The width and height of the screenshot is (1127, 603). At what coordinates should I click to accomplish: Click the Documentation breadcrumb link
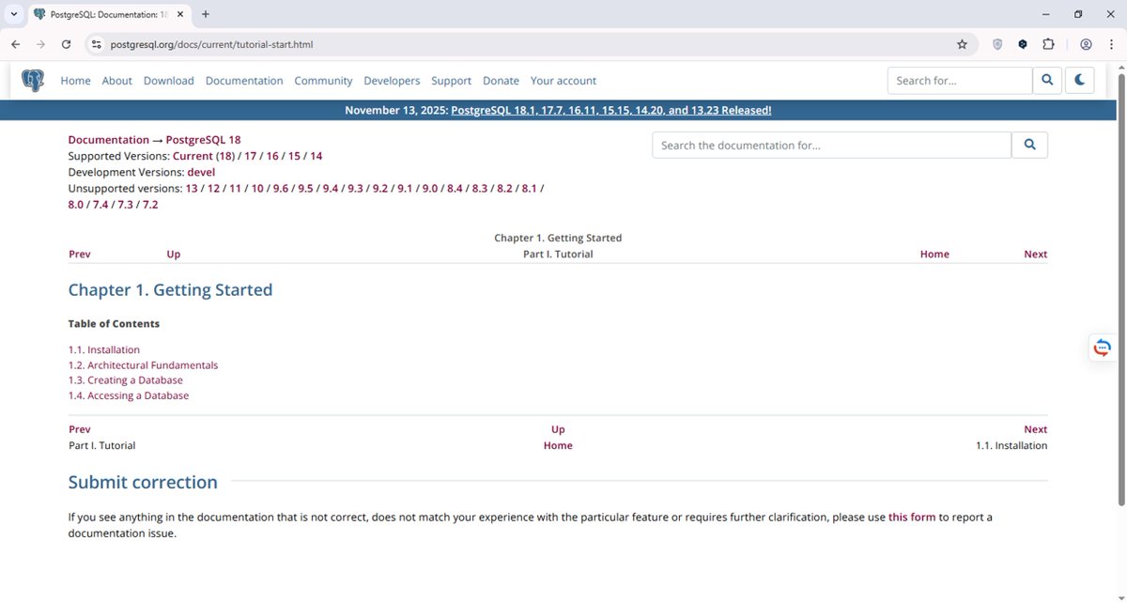tap(109, 140)
